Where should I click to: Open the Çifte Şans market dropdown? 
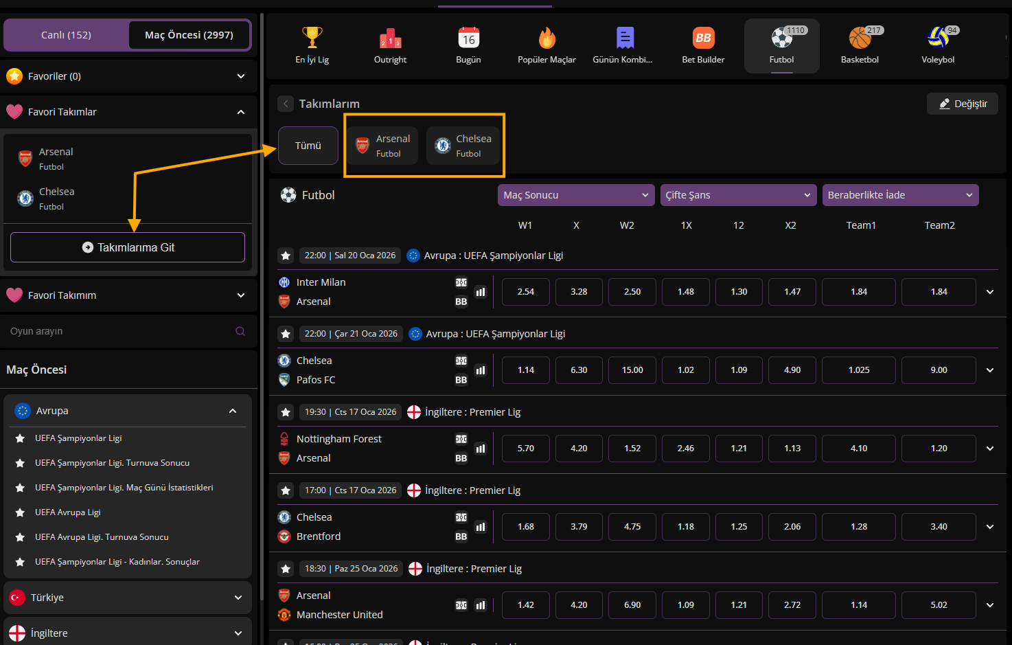[738, 195]
